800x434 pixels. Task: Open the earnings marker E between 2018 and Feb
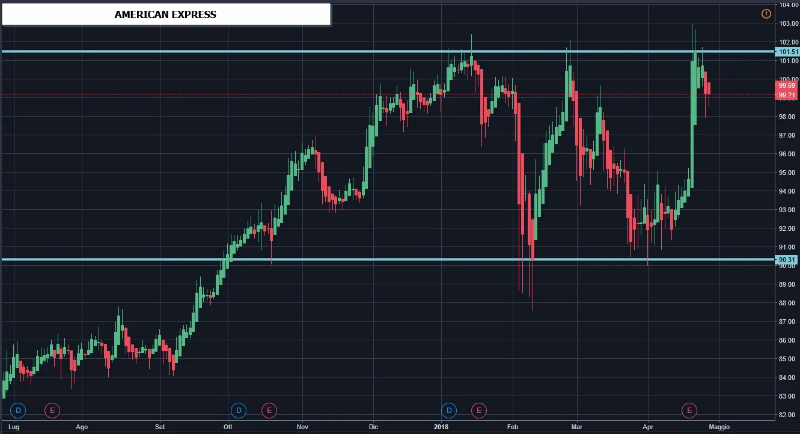(479, 411)
